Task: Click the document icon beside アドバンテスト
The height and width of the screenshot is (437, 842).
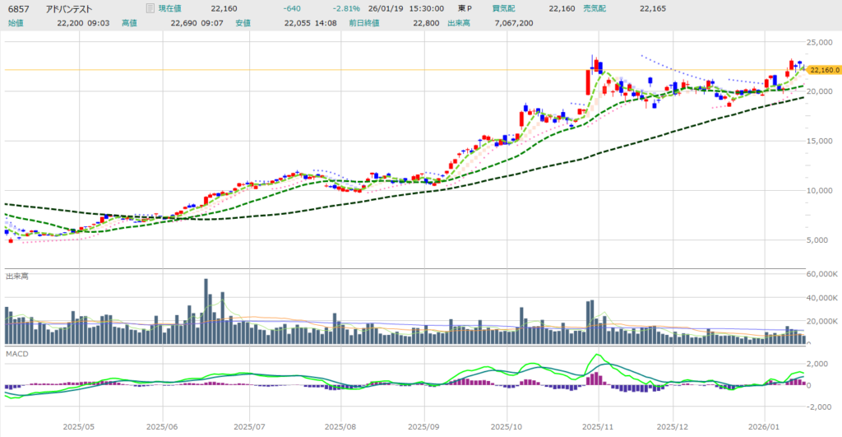Action: pyautogui.click(x=149, y=8)
